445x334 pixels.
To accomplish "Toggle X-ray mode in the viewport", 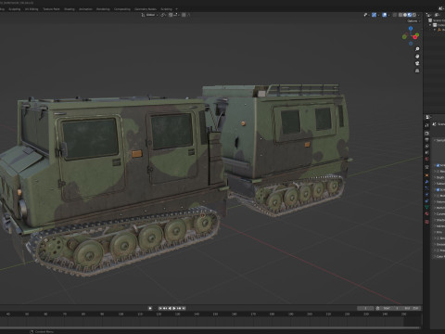I will (x=395, y=15).
